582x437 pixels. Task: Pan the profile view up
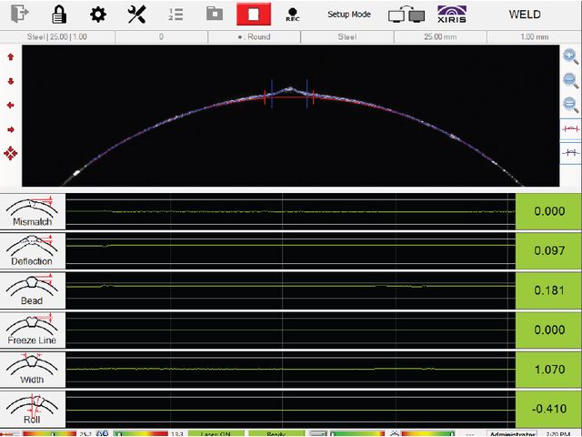point(11,56)
